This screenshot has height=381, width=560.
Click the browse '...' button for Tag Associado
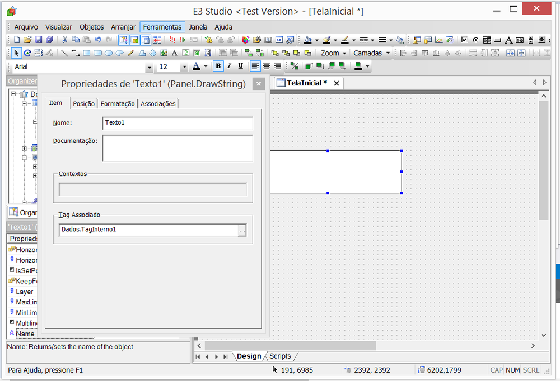coord(242,231)
